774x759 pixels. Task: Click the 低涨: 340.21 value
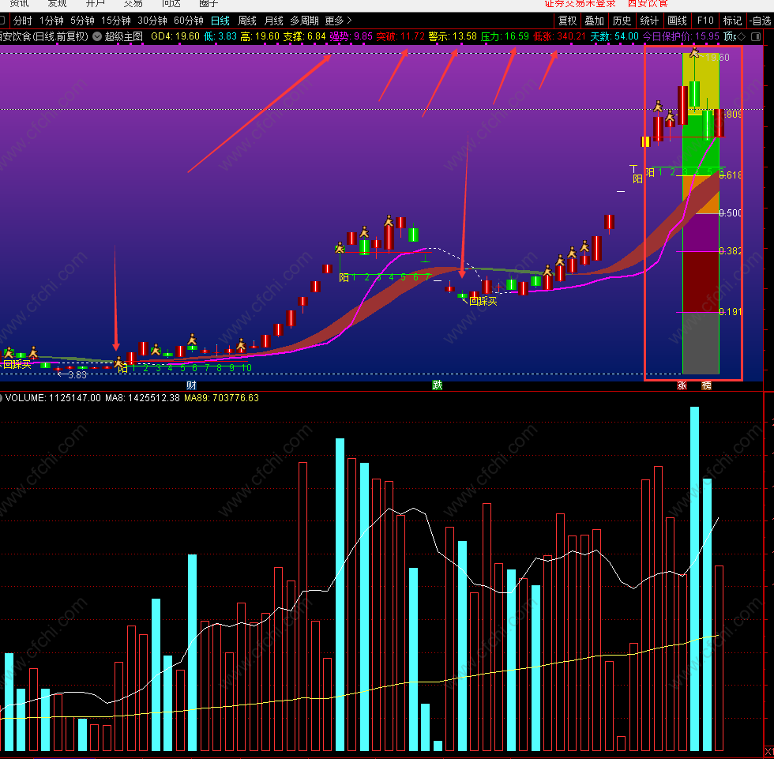click(x=559, y=36)
